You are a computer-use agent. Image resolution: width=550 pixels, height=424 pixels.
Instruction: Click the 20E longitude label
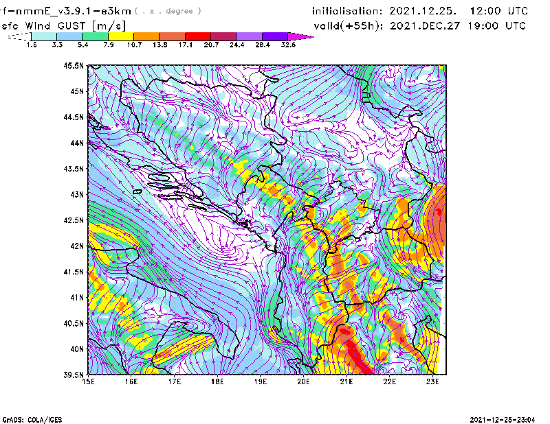(303, 381)
